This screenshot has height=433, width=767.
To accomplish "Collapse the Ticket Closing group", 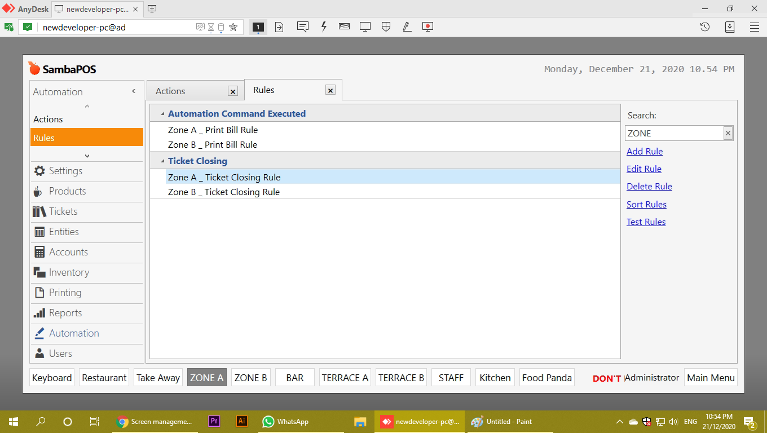I will coord(162,161).
